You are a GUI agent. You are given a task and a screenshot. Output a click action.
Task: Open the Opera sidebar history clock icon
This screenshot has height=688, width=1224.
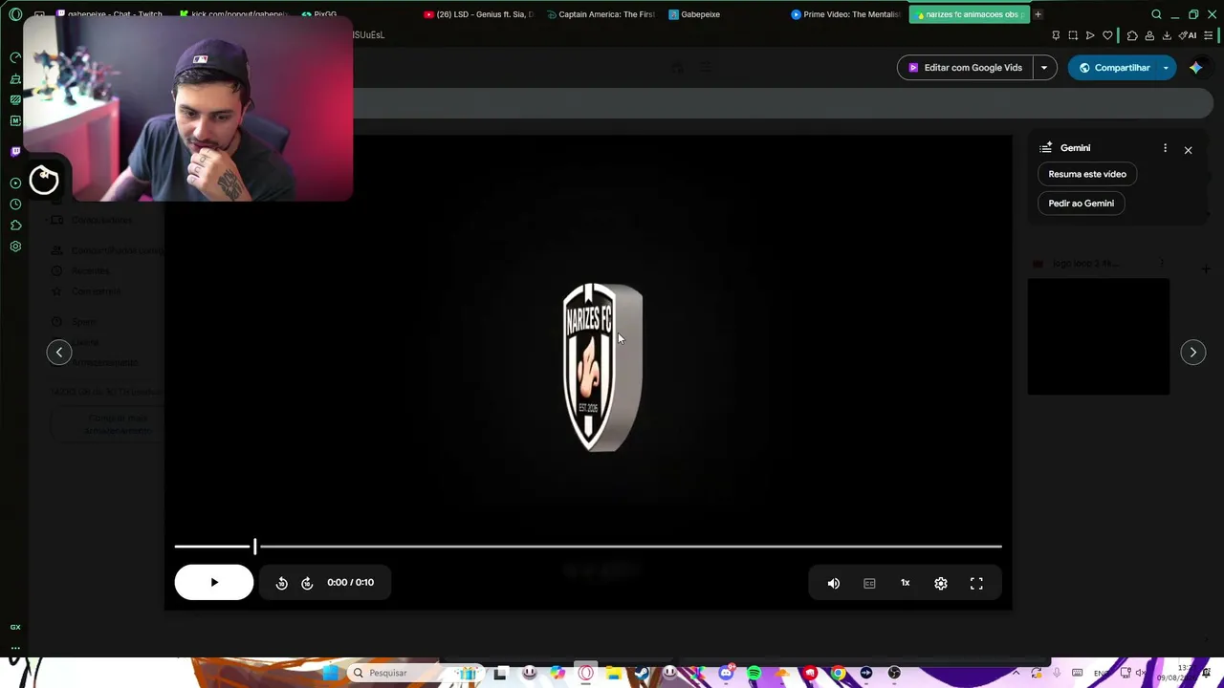tap(15, 204)
